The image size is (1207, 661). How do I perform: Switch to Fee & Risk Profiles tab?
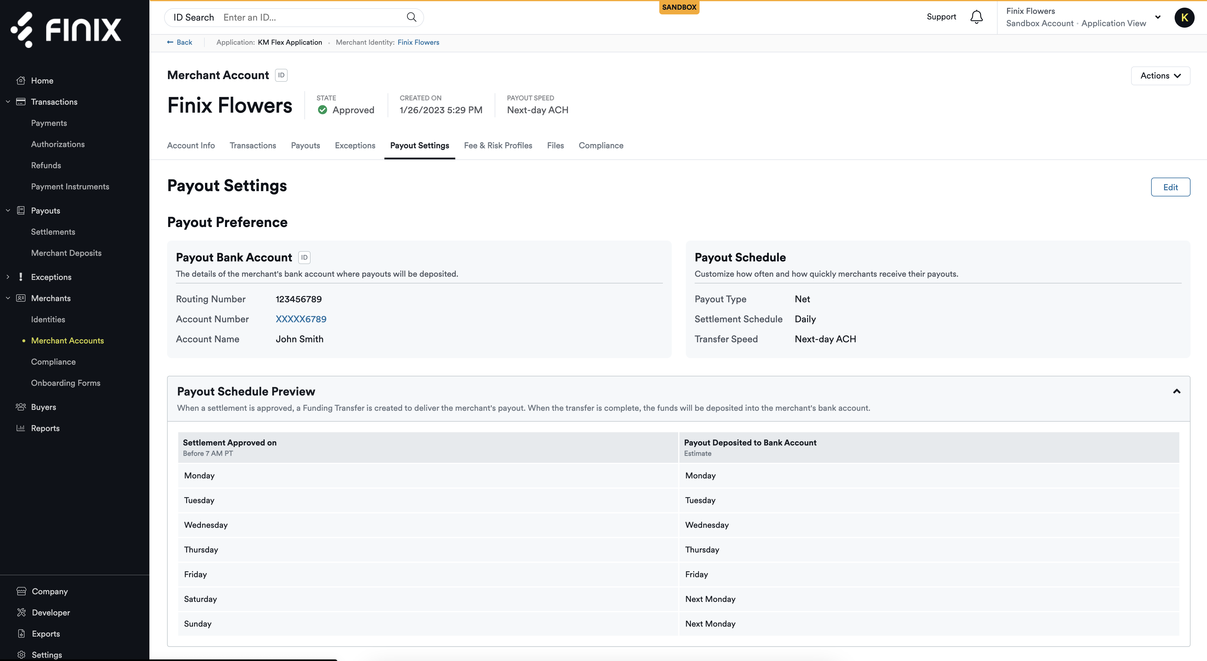(x=498, y=146)
